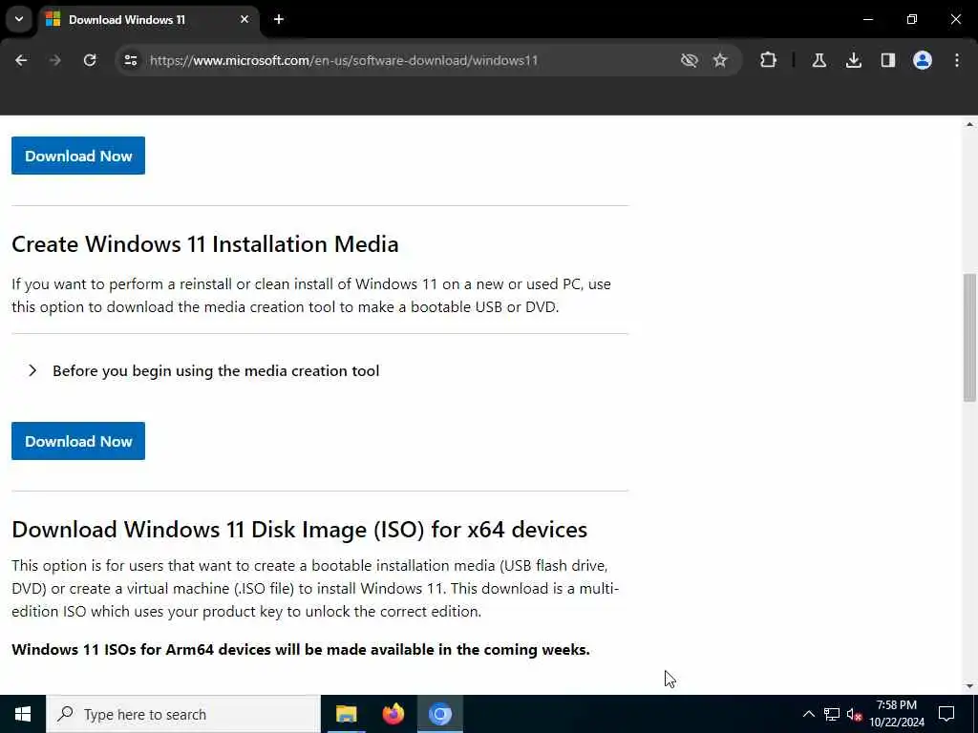This screenshot has height=733, width=978.
Task: Open File Explorer from the taskbar
Action: [x=346, y=714]
